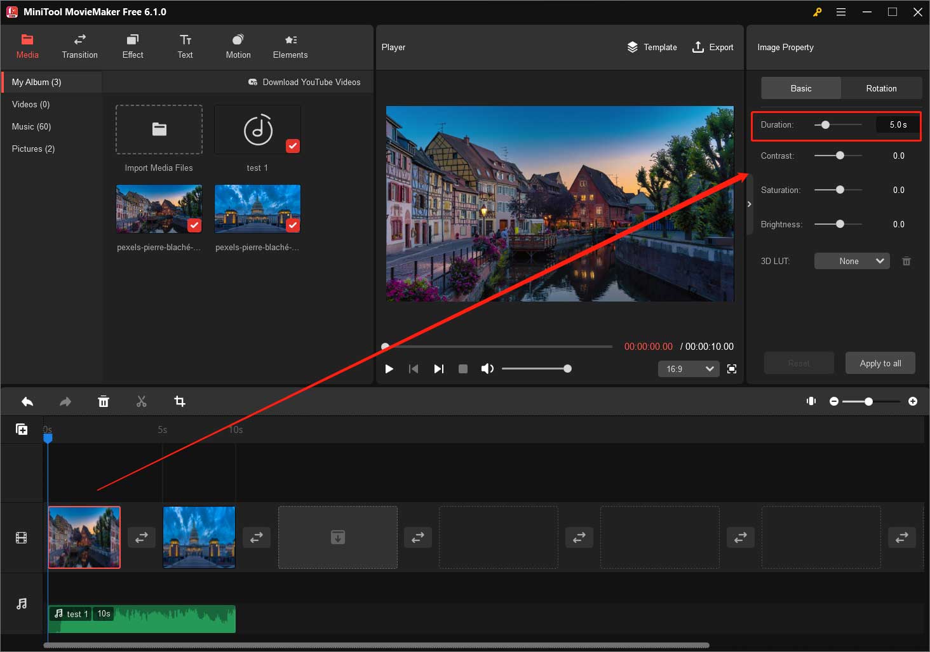Viewport: 930px width, 652px height.
Task: Toggle checkmark on canal houses thumbnail
Action: click(x=194, y=225)
